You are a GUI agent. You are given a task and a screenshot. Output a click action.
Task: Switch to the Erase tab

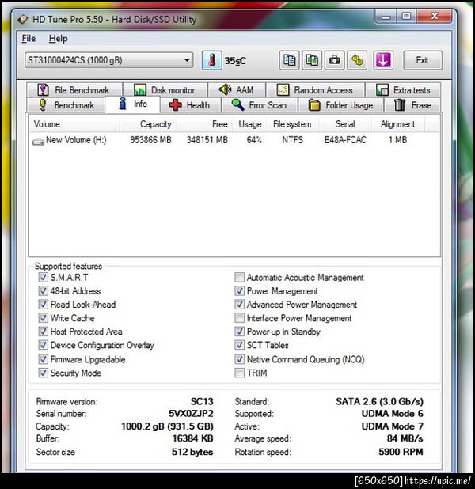412,105
